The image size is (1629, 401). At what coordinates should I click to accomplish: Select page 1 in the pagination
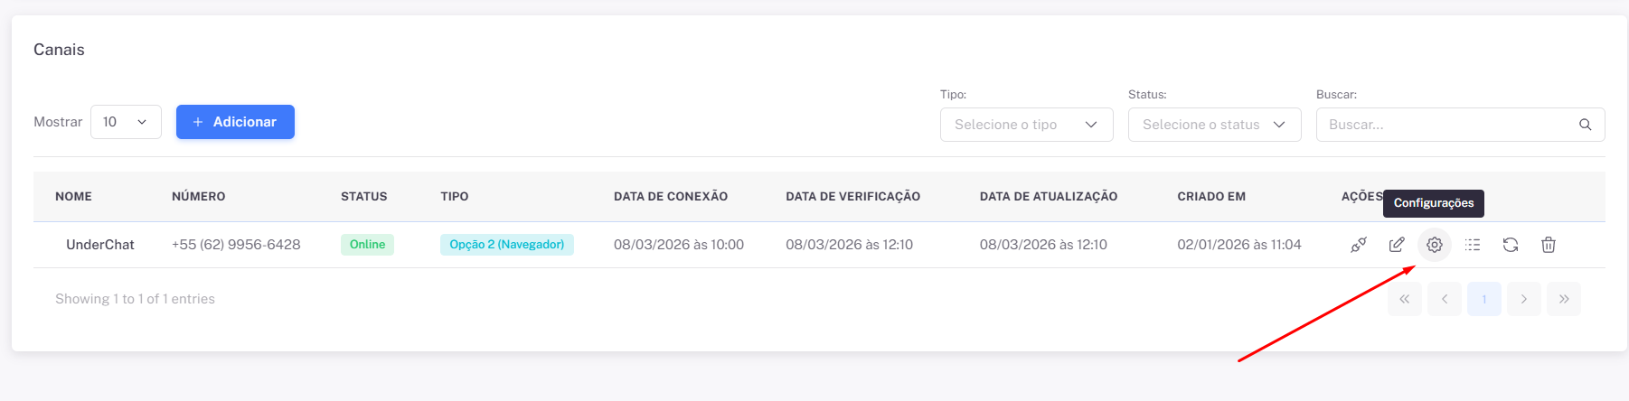[x=1484, y=299]
